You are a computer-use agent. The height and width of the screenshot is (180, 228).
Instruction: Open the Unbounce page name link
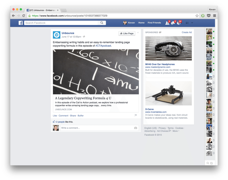coord(68,33)
